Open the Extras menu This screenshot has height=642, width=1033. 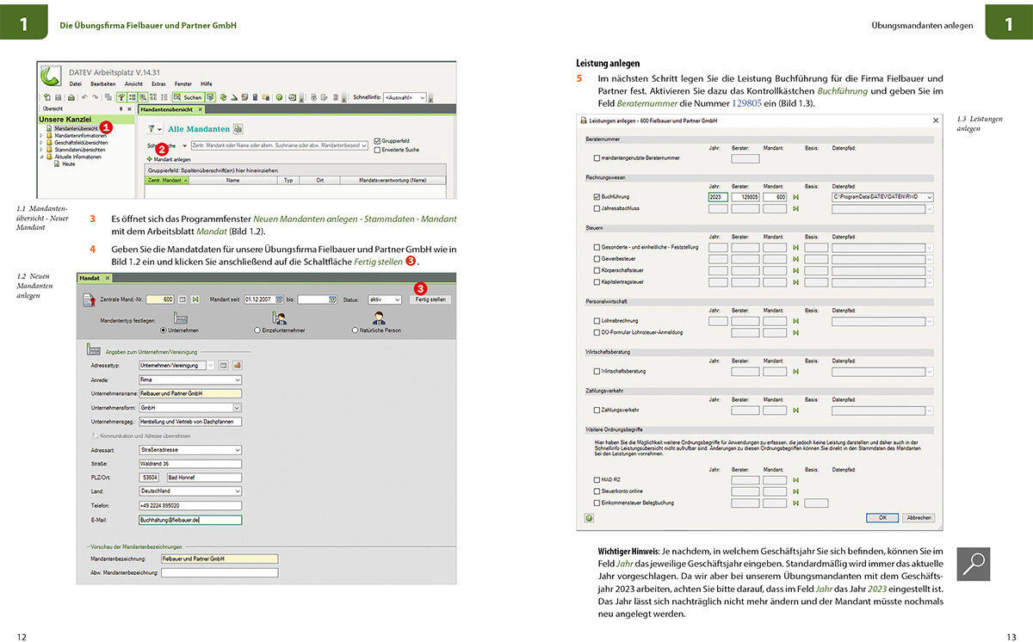pos(158,83)
